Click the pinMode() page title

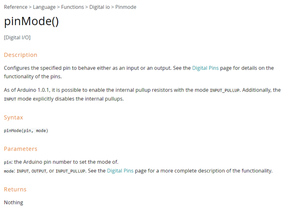coord(31,22)
